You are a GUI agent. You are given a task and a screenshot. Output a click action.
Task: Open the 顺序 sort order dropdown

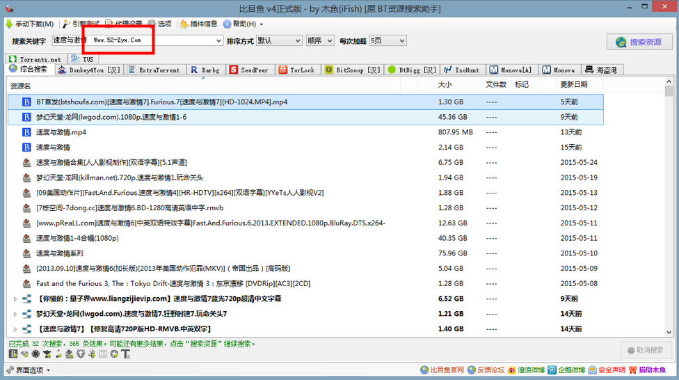(320, 41)
